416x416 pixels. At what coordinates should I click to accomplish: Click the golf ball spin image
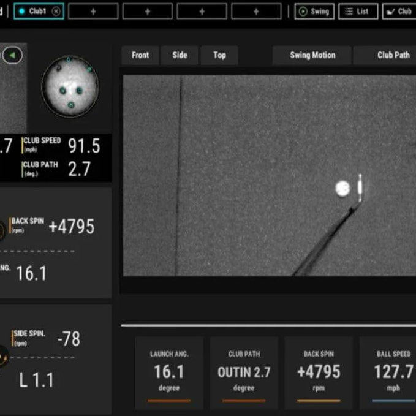(70, 86)
